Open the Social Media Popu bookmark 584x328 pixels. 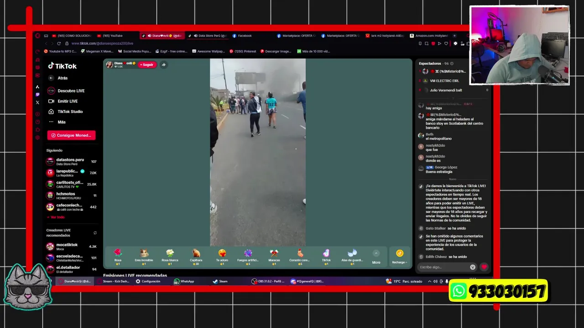point(135,51)
